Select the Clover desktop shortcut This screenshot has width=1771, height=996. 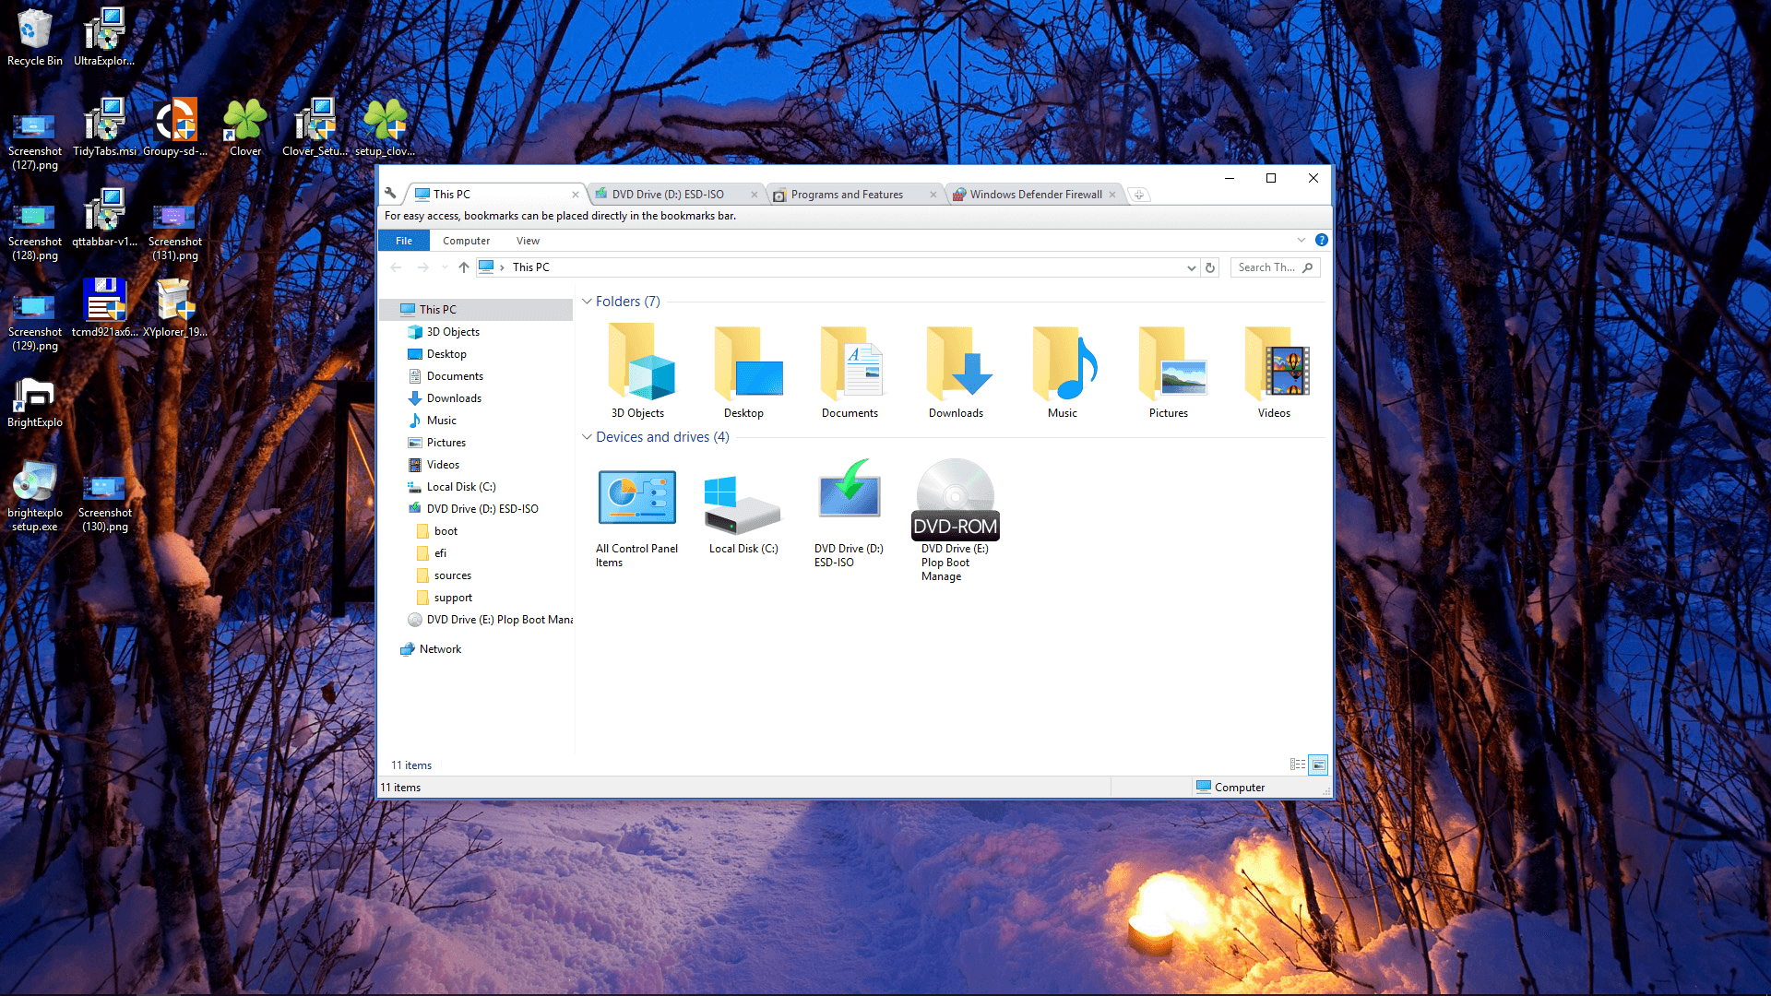[245, 128]
